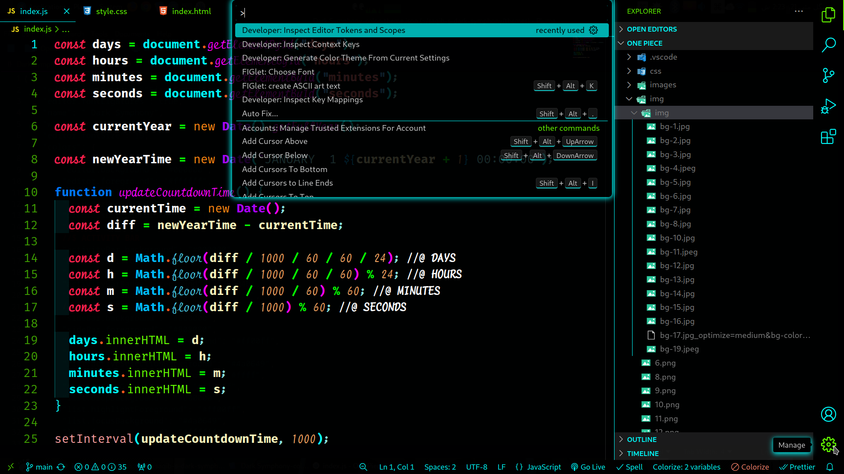The height and width of the screenshot is (474, 844).
Task: Click the Accounts icon in activity bar
Action: (828, 414)
